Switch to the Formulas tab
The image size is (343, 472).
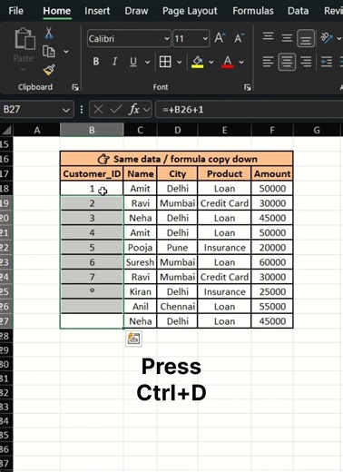(253, 11)
